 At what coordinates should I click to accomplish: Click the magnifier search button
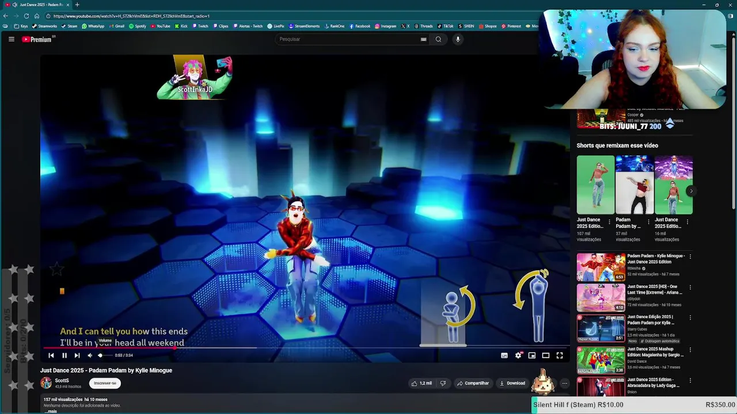pos(438,39)
